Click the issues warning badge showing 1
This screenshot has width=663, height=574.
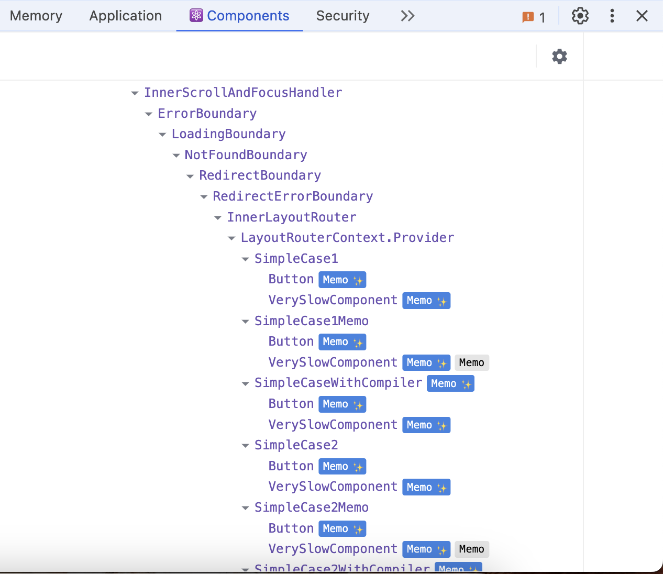(534, 16)
